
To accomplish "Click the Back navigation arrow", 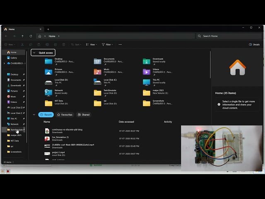I will point(6,36).
